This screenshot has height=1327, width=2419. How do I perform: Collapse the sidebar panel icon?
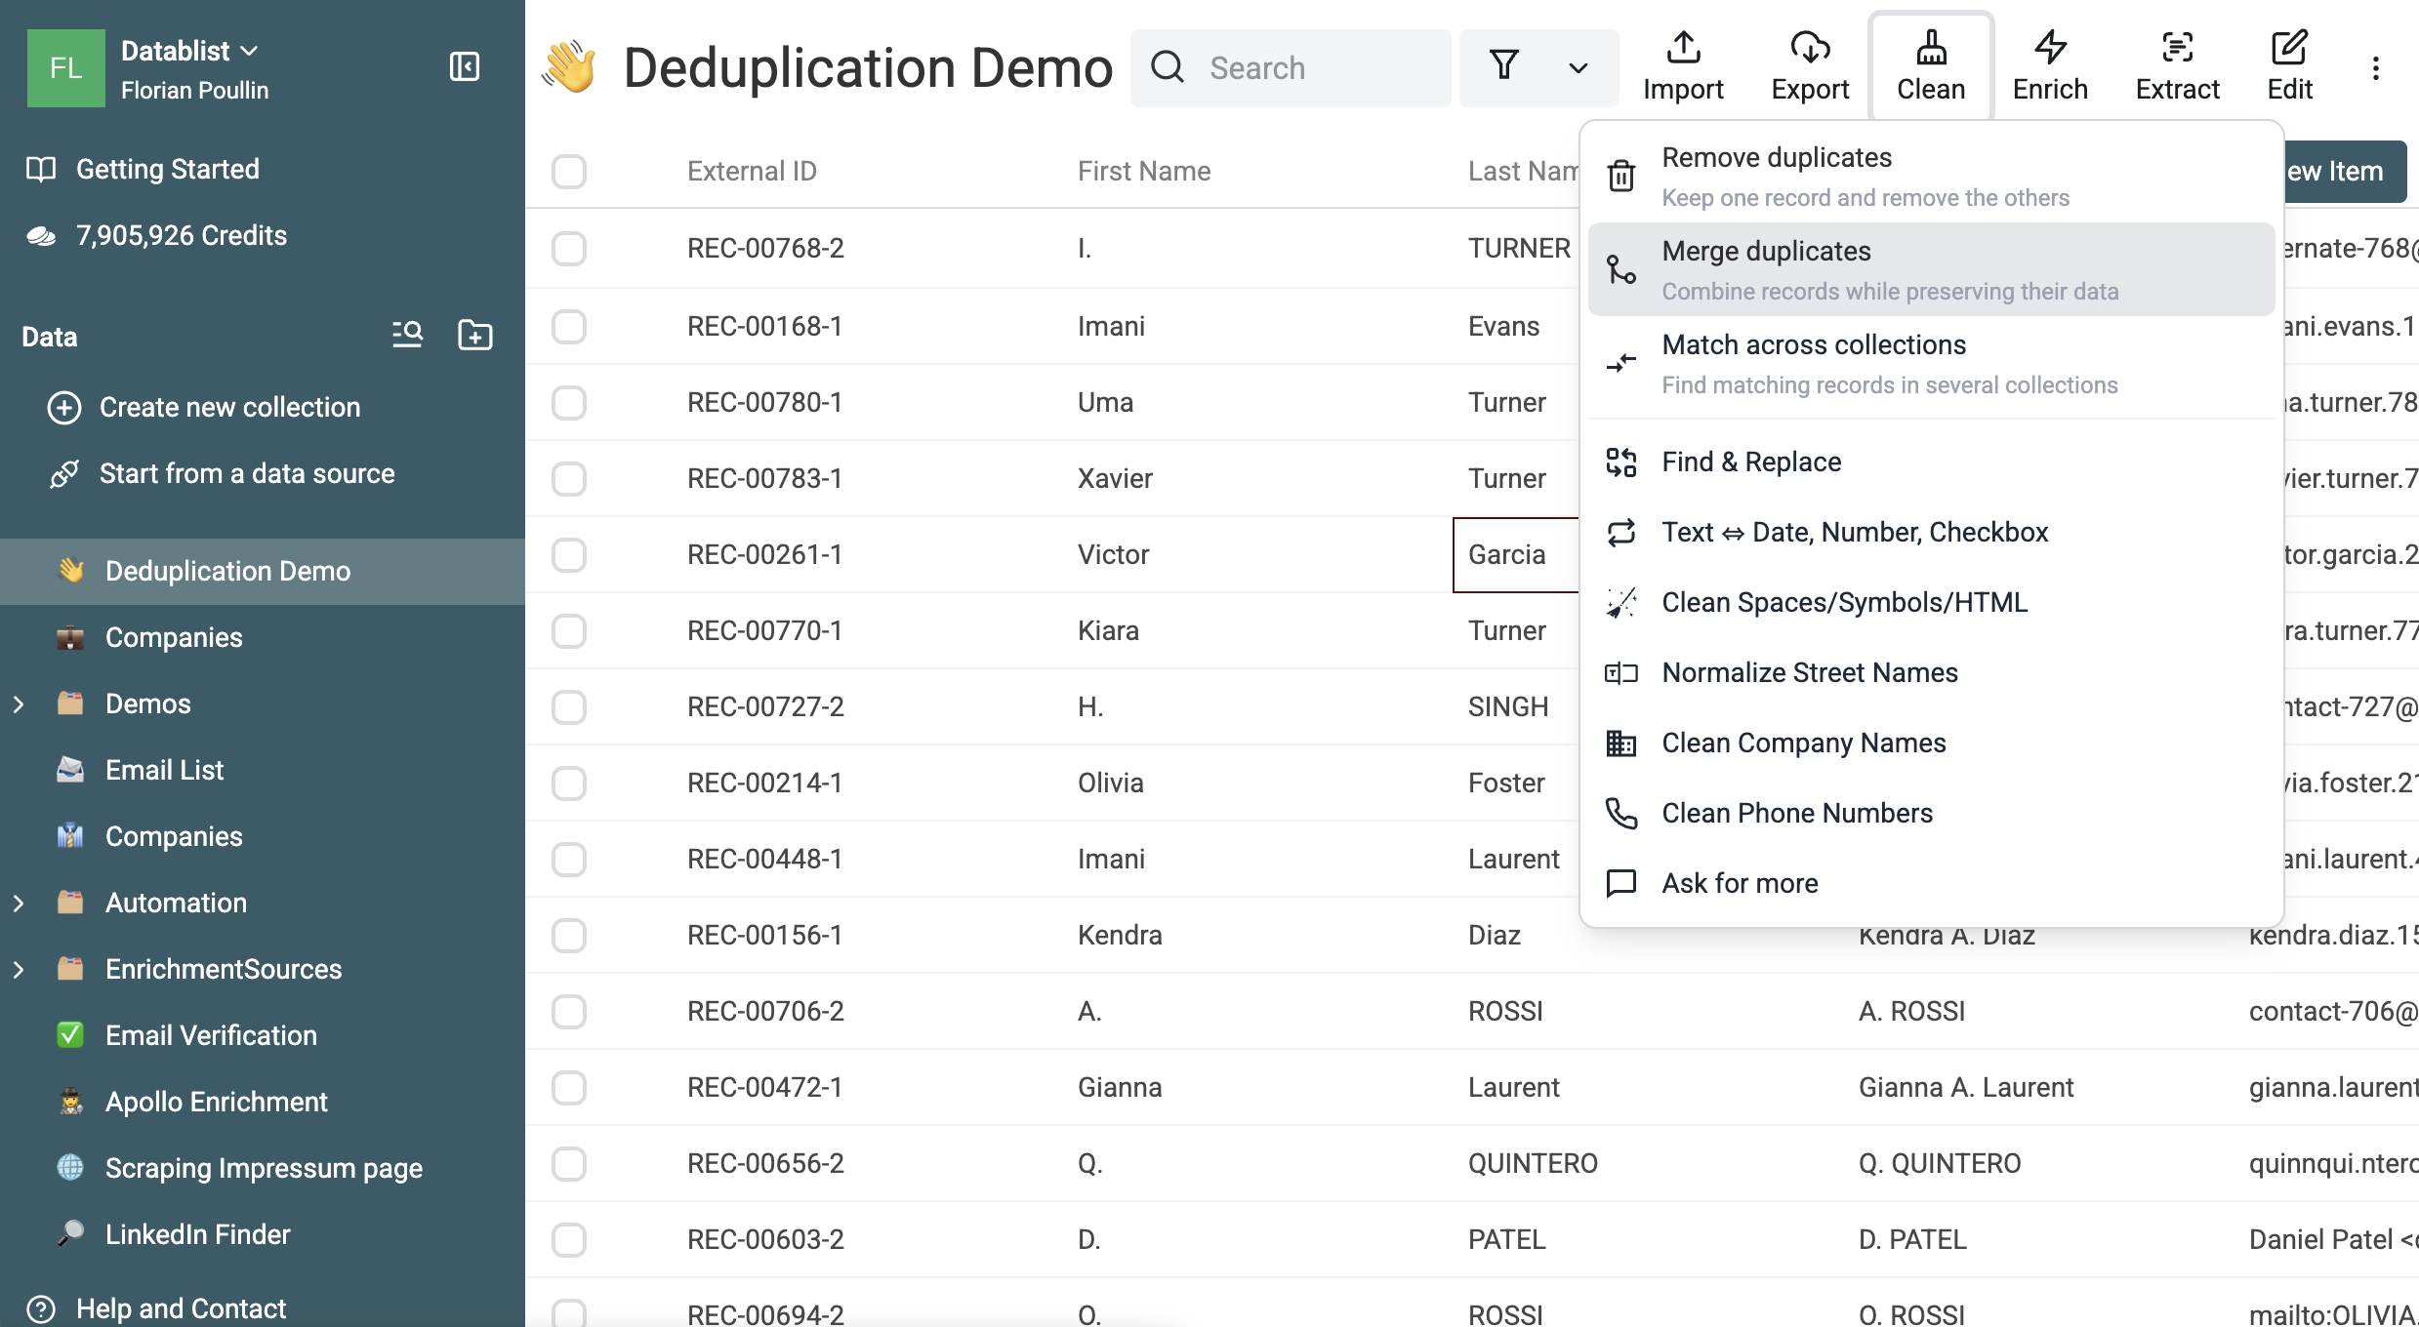tap(464, 66)
